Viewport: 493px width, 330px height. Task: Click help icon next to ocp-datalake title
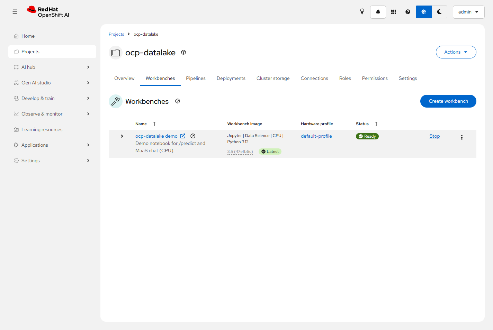pos(183,52)
